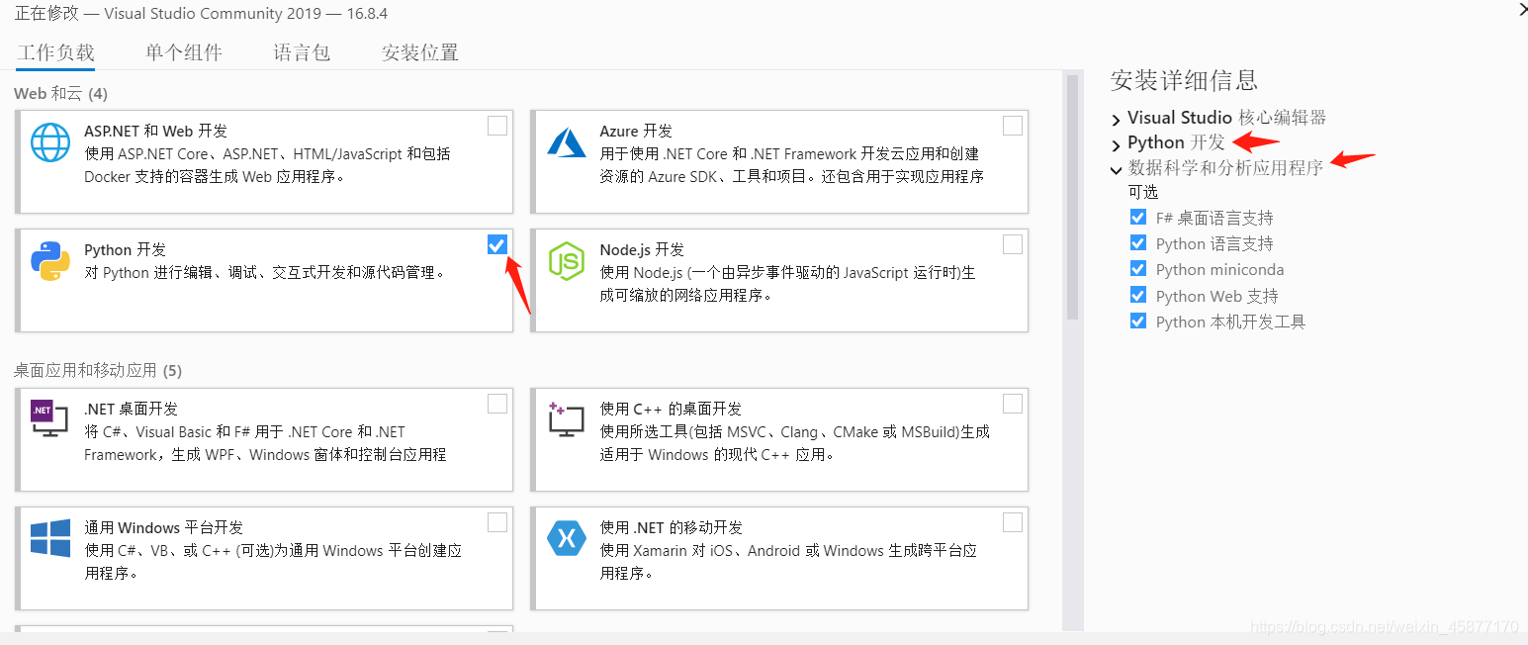This screenshot has width=1528, height=645.
Task: Check the Azure 开发 workload checkbox
Action: pyautogui.click(x=1013, y=126)
